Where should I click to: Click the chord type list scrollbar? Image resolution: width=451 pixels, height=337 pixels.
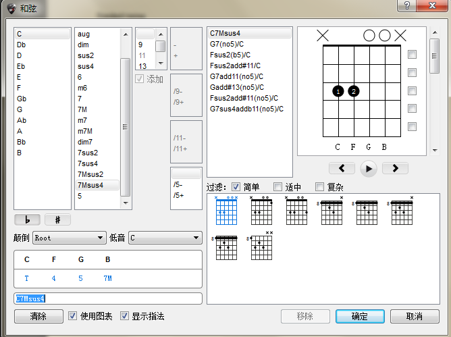125,122
